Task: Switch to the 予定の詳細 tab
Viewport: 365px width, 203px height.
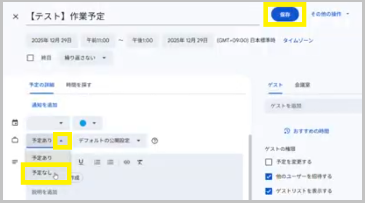Action: (42, 85)
